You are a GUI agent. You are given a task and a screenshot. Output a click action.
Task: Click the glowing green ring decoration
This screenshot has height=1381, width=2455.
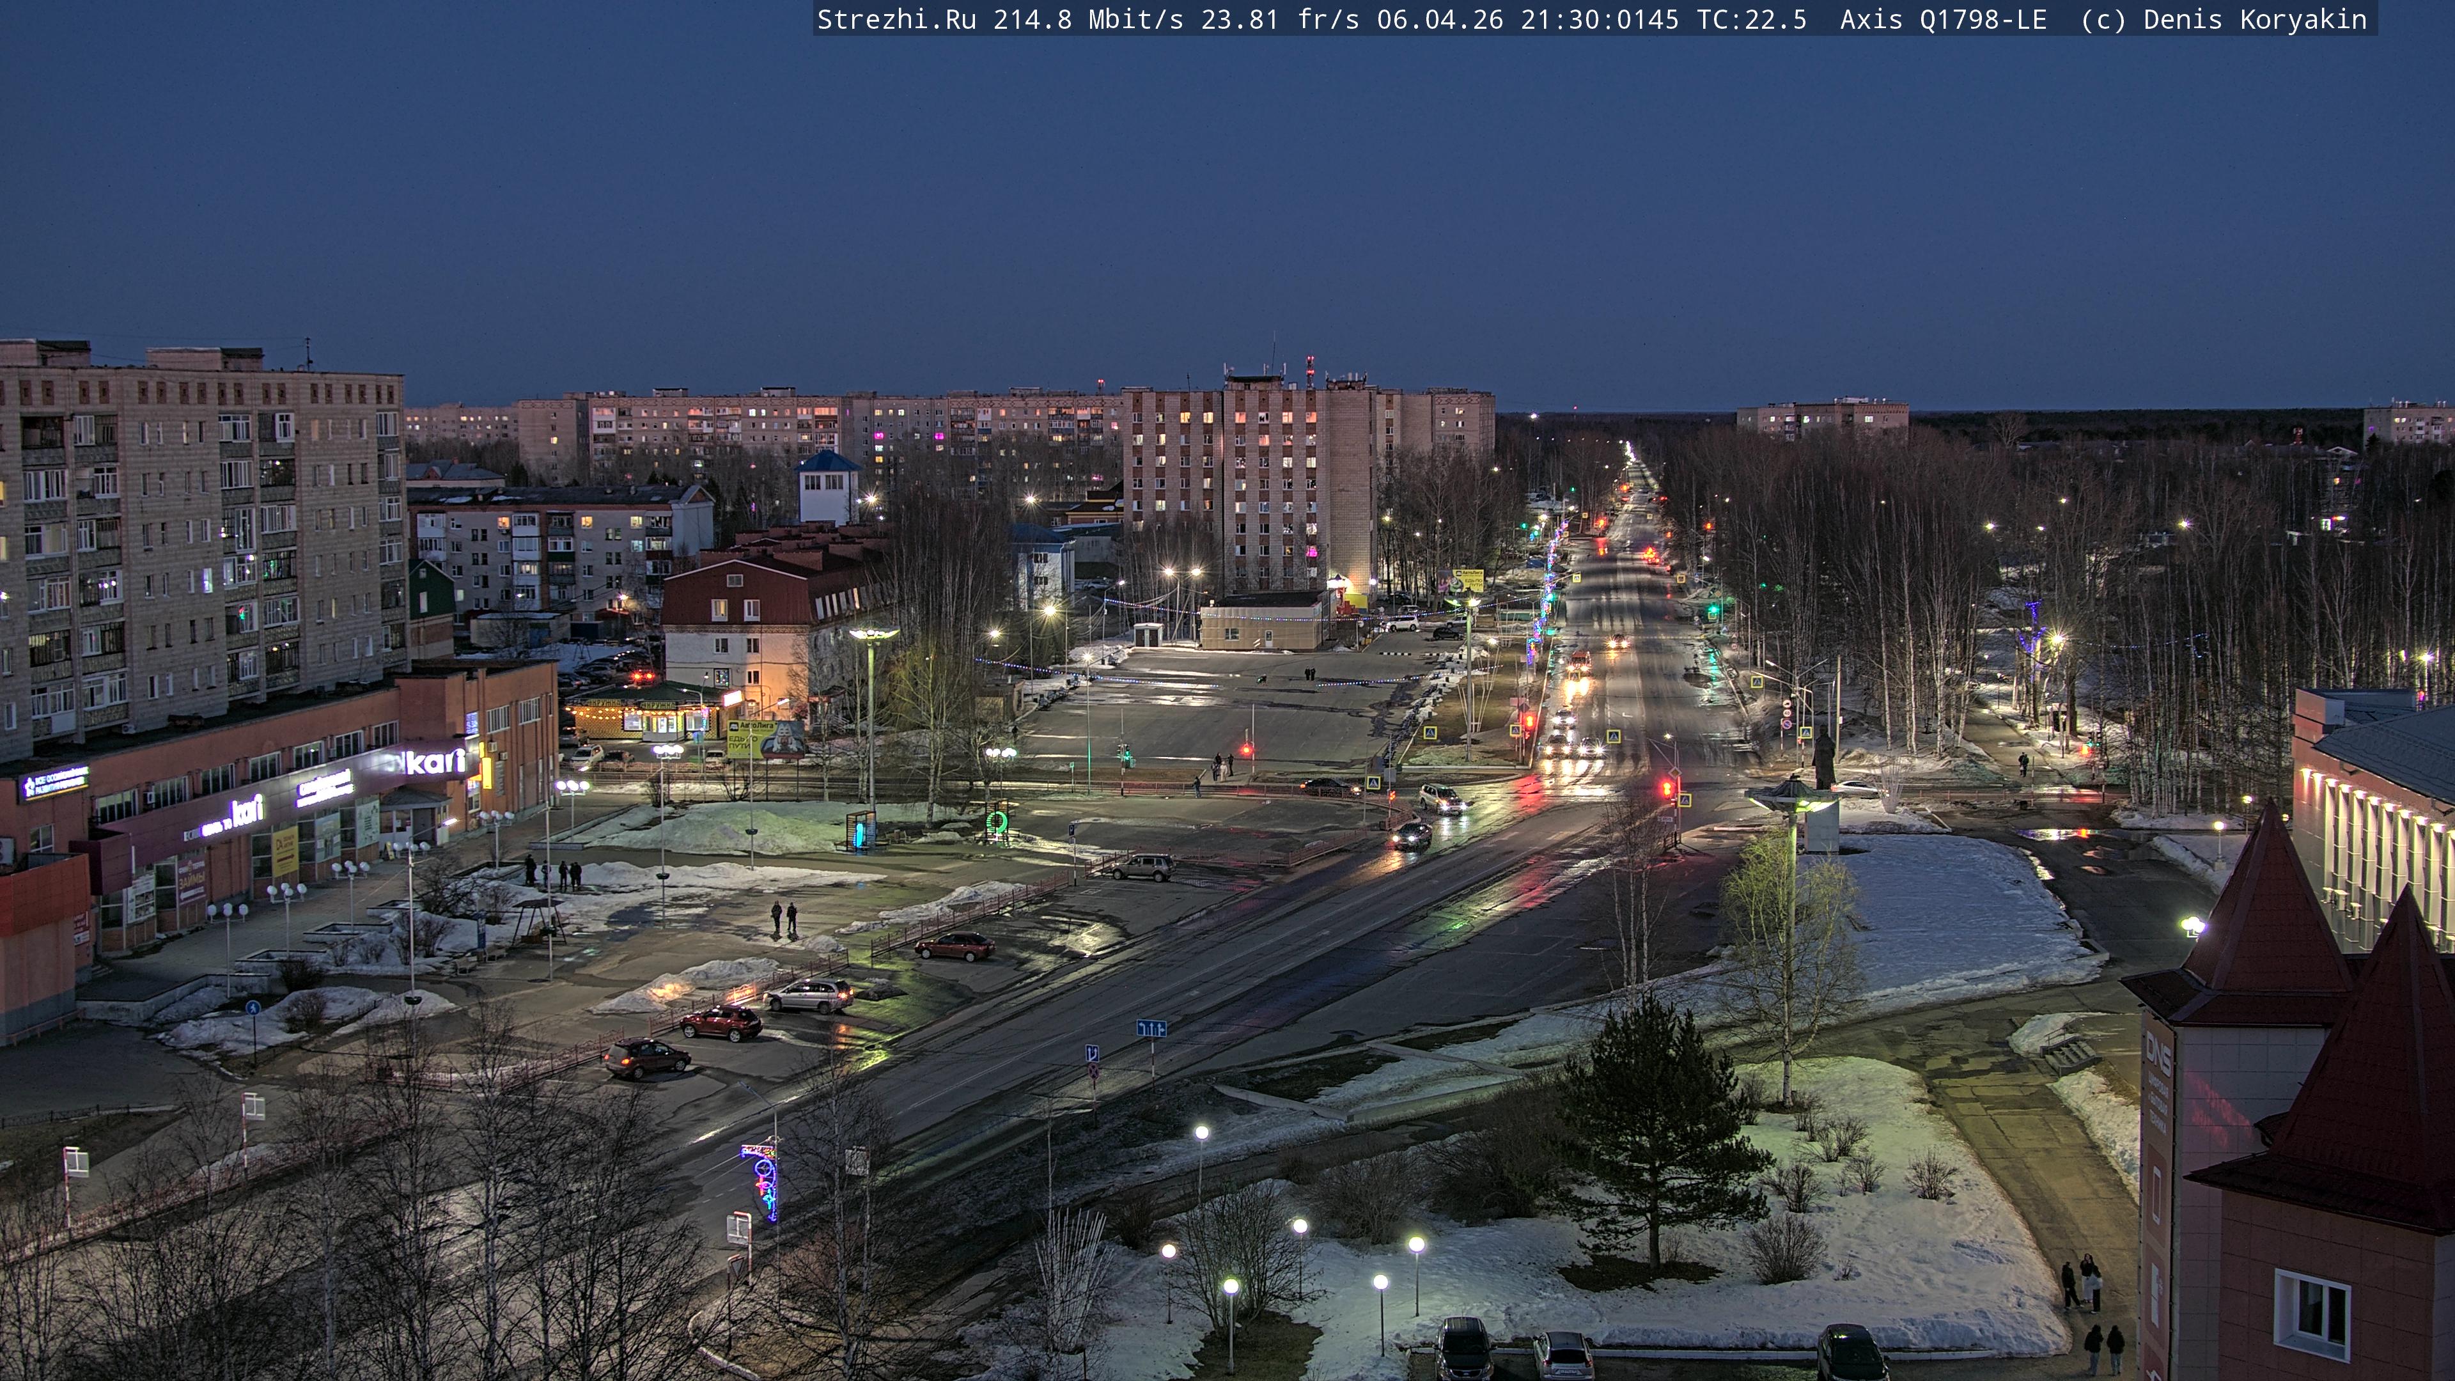[998, 820]
